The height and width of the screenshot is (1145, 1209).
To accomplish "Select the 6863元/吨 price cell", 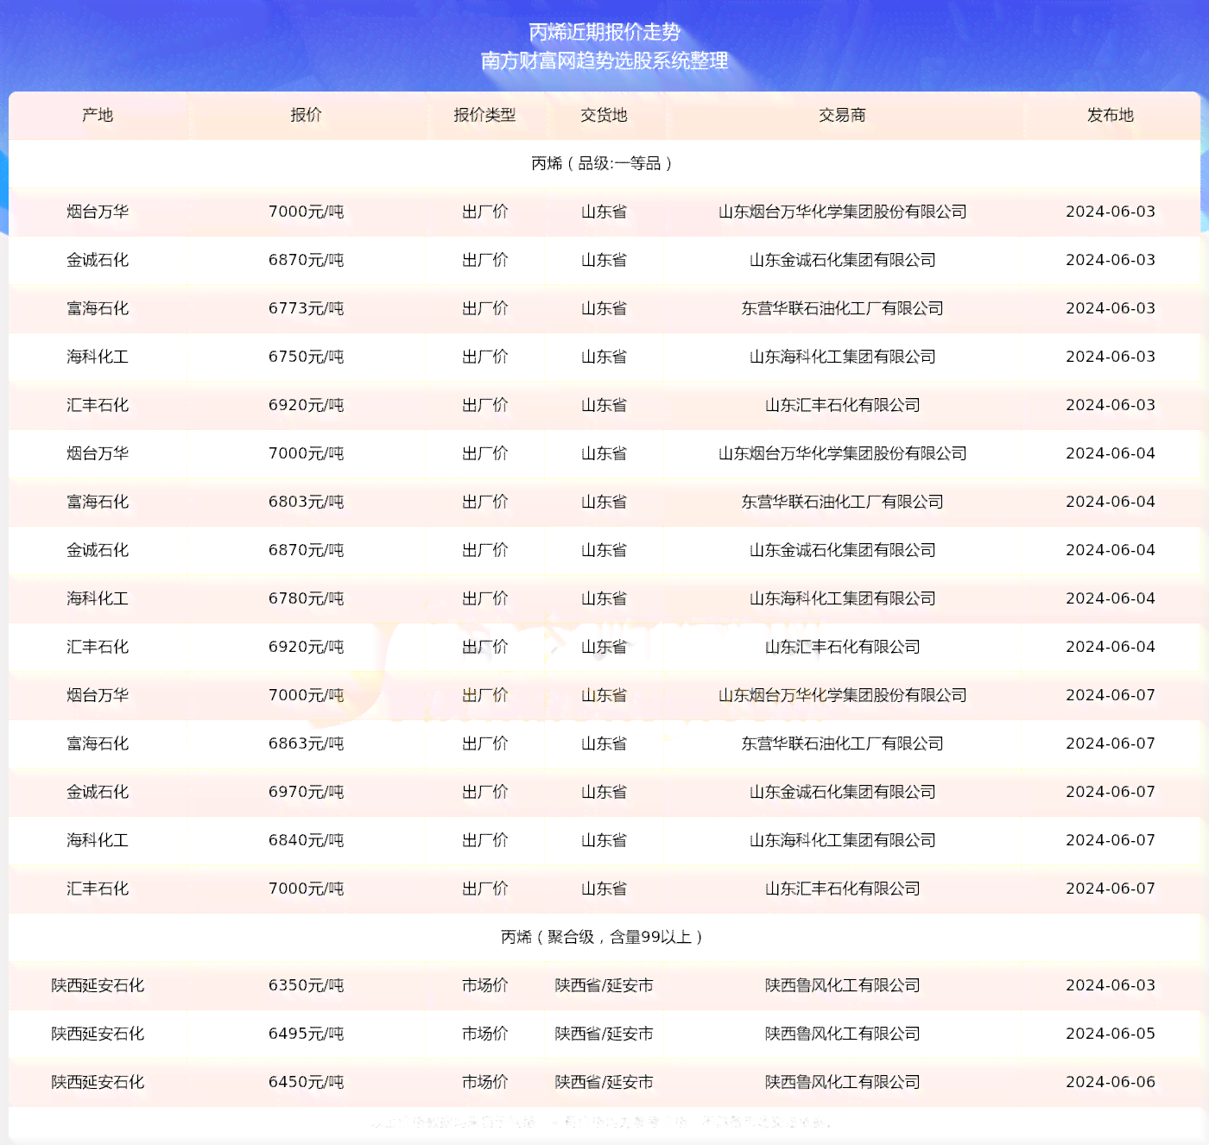I will tap(306, 743).
